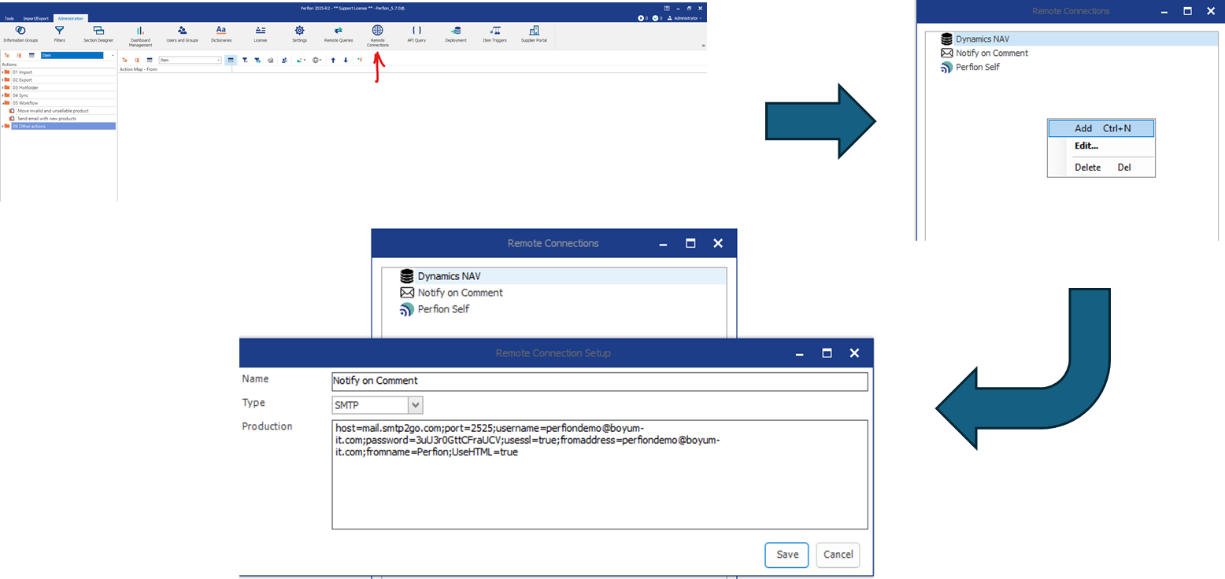The image size is (1225, 579).
Task: Switch to the Import/Export tab
Action: tap(36, 18)
